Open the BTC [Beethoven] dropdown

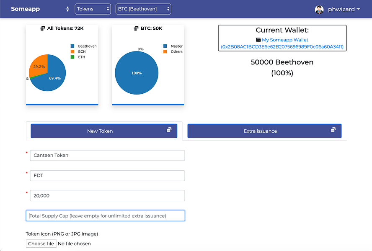[x=143, y=9]
